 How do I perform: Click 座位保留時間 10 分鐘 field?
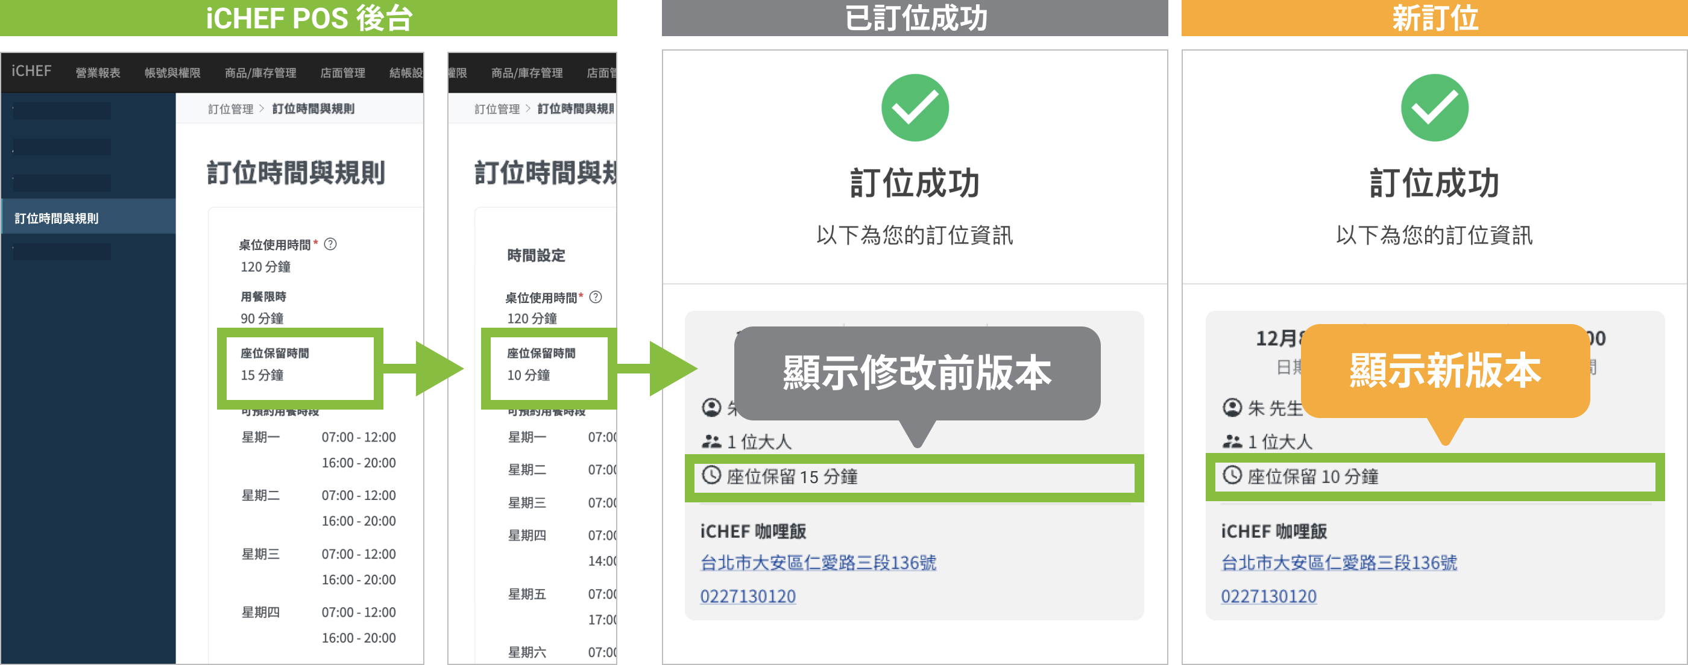pos(528,375)
